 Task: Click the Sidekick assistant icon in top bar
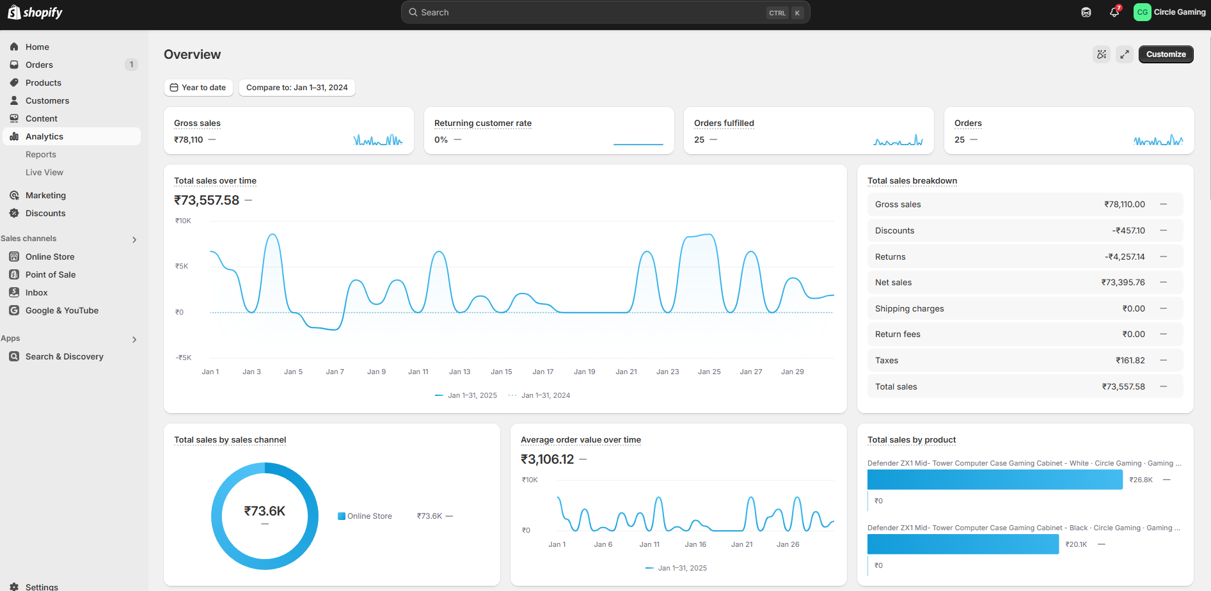click(1086, 12)
